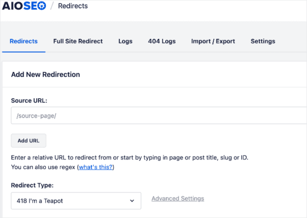Open the Redirect Type dropdown

point(76,201)
